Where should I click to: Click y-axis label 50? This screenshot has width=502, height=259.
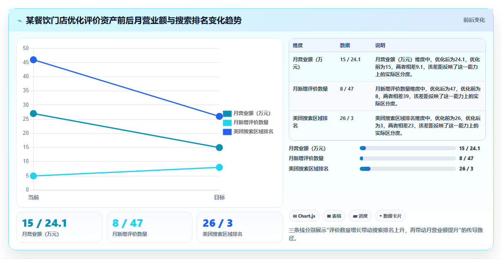(26, 48)
